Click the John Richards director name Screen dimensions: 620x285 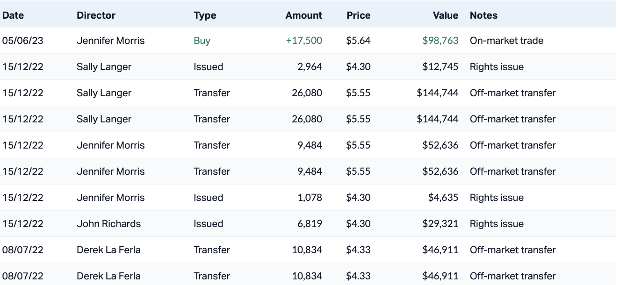tap(108, 224)
